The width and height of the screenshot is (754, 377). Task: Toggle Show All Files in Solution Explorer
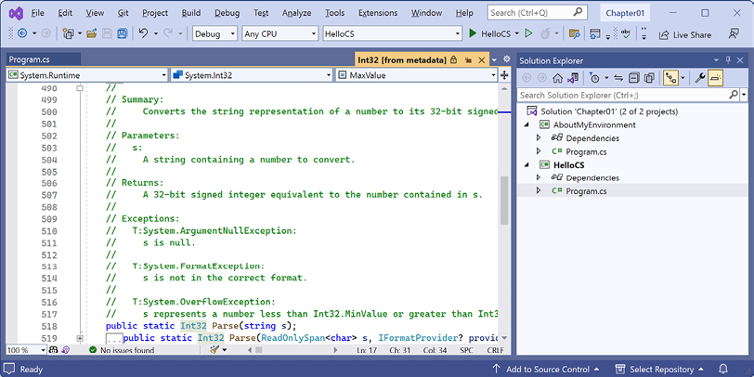pyautogui.click(x=650, y=78)
